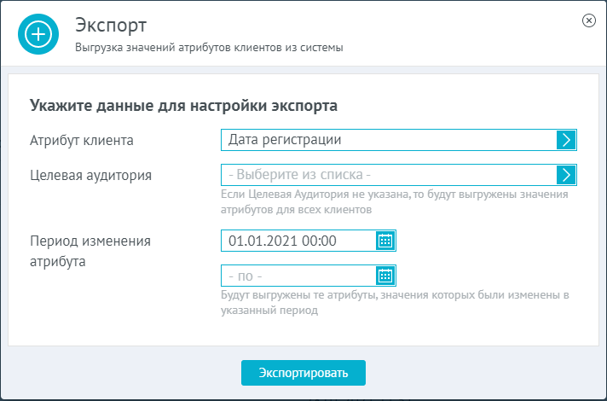The image size is (607, 401).
Task: Click the hint 'Будут выгружены те атрибуты...'
Action: tap(395, 303)
